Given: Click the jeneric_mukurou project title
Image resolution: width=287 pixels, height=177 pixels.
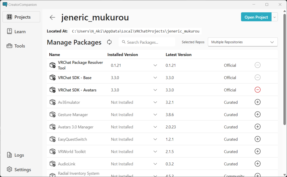Looking at the screenshot, I should coord(95,18).
